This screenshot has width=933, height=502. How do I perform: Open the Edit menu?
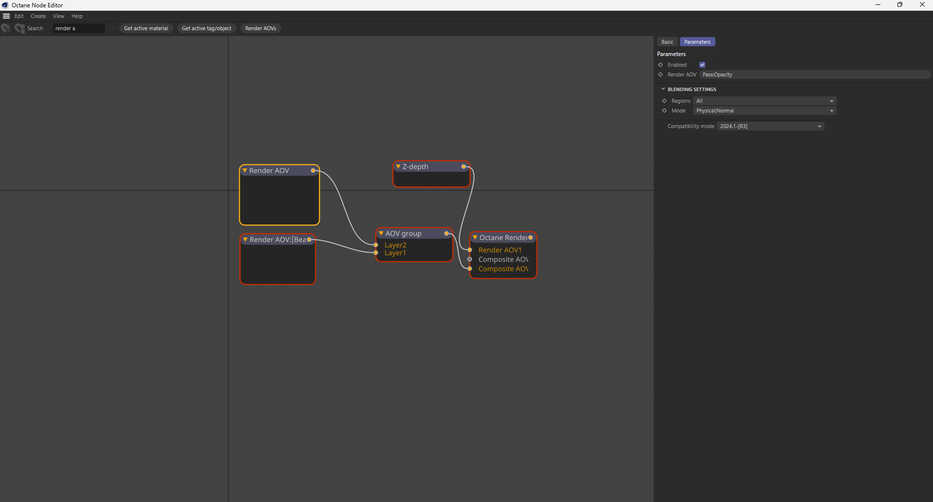coord(19,16)
